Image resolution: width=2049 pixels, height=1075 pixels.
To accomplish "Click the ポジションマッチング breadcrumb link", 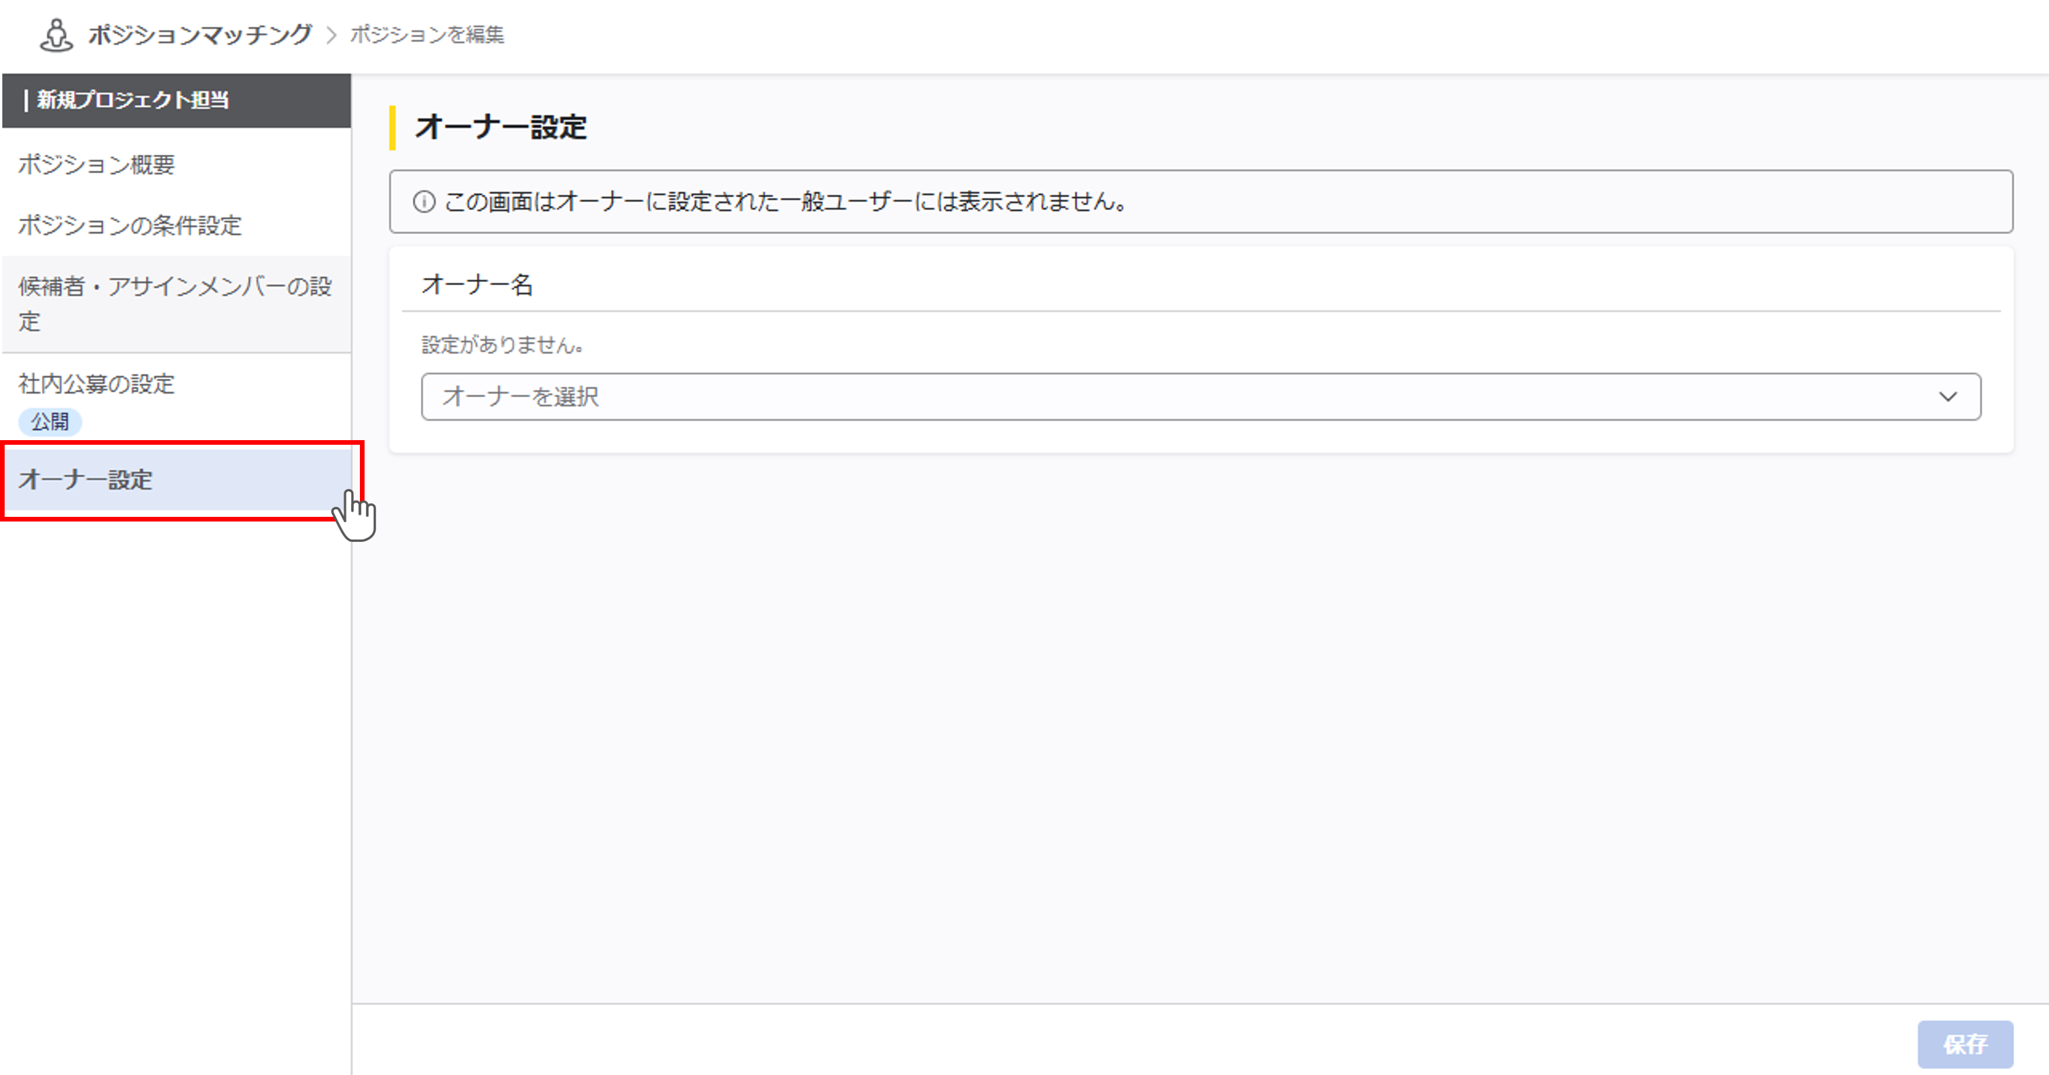I will click(x=199, y=35).
